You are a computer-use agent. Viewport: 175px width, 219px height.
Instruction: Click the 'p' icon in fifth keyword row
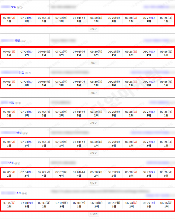[27, 133]
